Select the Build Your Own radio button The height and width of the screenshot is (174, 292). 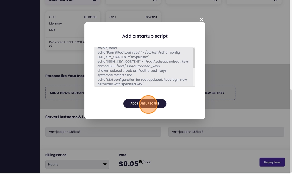pyautogui.click(x=94, y=0)
